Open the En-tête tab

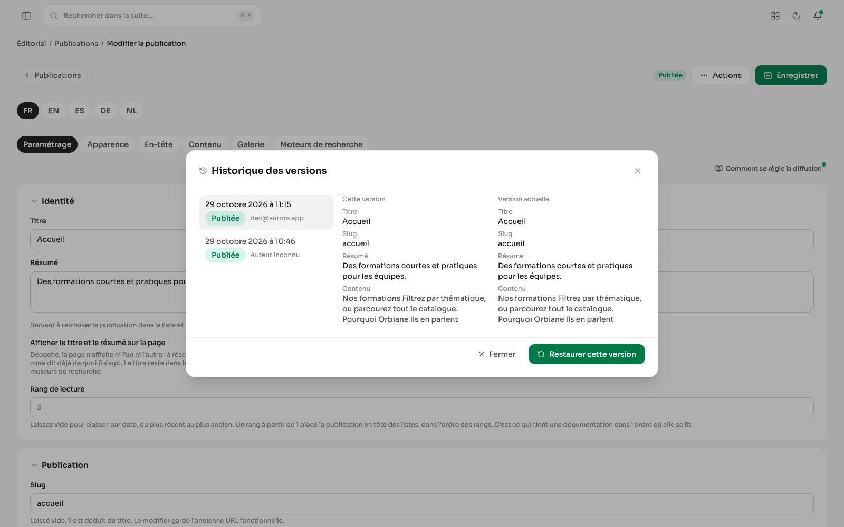pos(159,144)
